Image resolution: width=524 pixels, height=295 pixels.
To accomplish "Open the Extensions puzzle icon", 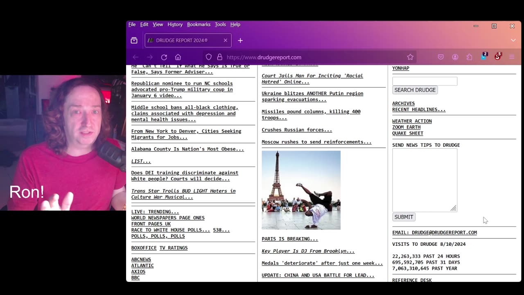I will [x=469, y=57].
